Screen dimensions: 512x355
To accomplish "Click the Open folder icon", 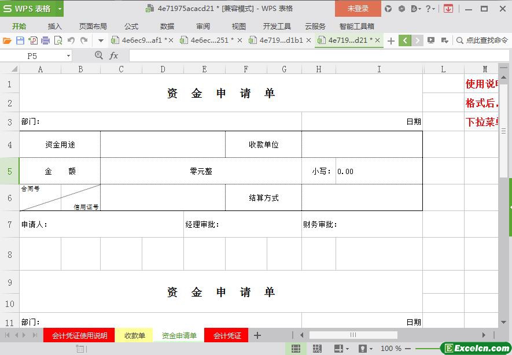I will tap(7, 40).
